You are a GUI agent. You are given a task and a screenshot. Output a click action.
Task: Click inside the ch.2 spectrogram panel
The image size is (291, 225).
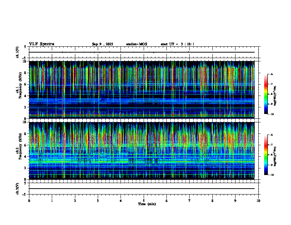pyautogui.click(x=142, y=151)
